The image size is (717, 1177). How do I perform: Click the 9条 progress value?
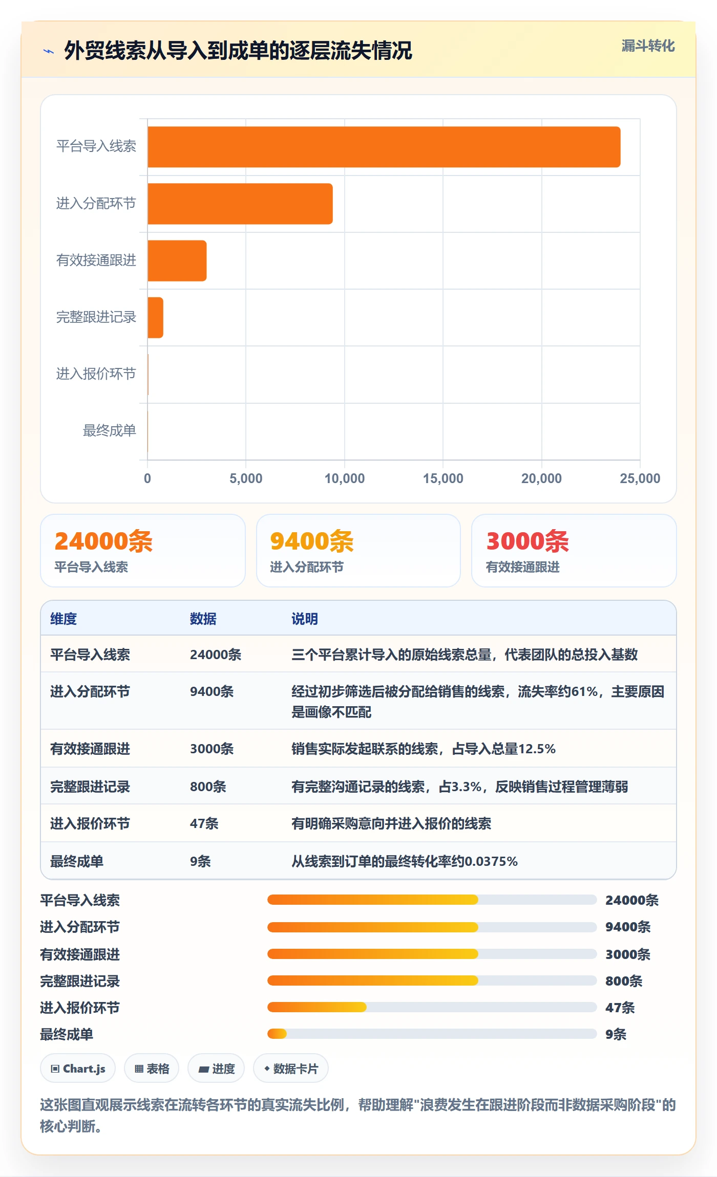point(616,1034)
